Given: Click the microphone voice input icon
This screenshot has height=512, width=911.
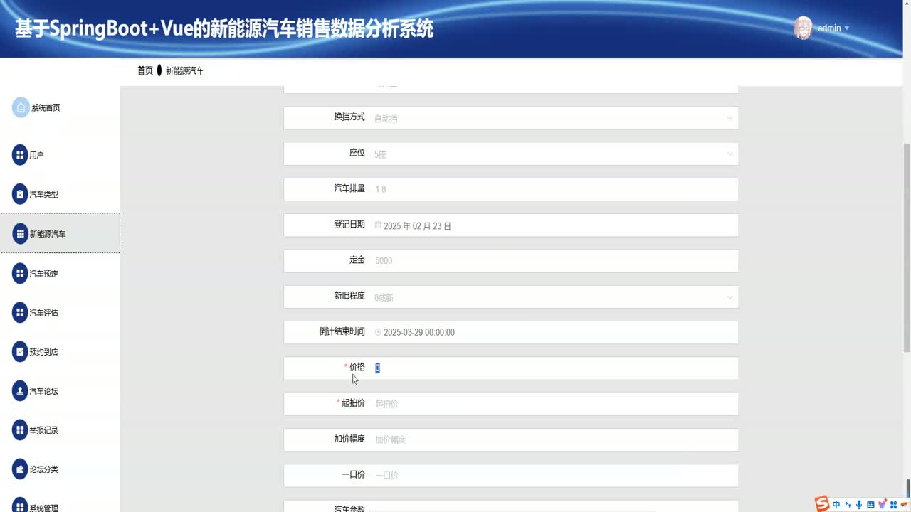Looking at the screenshot, I should [x=859, y=505].
